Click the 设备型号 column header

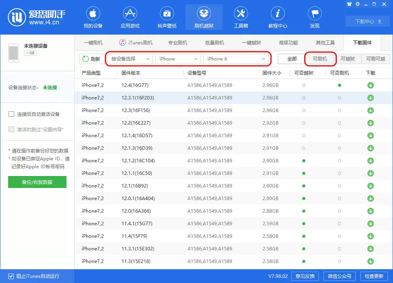click(x=197, y=73)
